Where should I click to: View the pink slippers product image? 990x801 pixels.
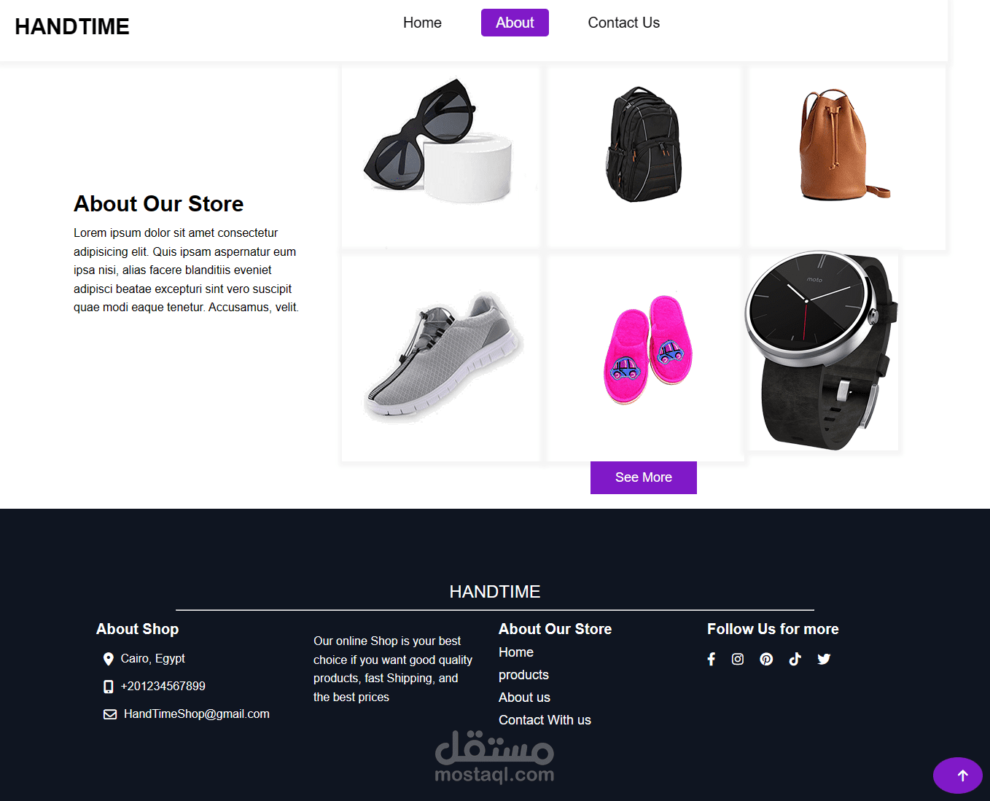[644, 358]
